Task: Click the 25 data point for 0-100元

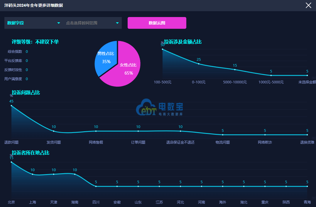Action: point(199,64)
